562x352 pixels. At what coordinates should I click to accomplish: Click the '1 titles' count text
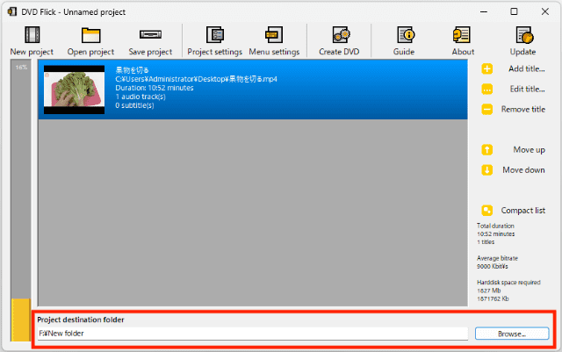pos(486,242)
